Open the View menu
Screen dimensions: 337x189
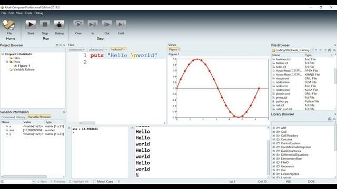pos(19,13)
